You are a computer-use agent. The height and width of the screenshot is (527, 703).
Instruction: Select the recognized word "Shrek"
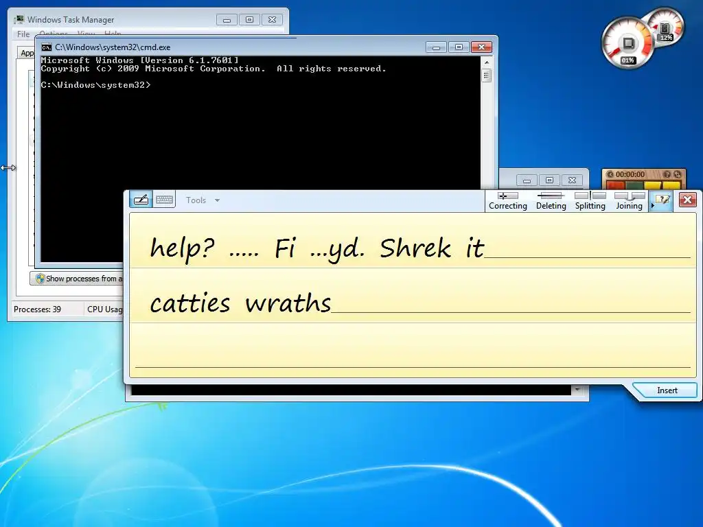tap(415, 248)
